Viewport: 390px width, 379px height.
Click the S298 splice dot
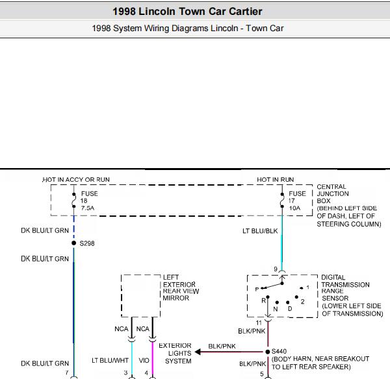point(74,243)
